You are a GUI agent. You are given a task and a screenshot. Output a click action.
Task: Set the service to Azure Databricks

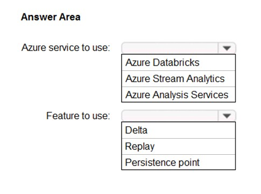tap(179, 62)
